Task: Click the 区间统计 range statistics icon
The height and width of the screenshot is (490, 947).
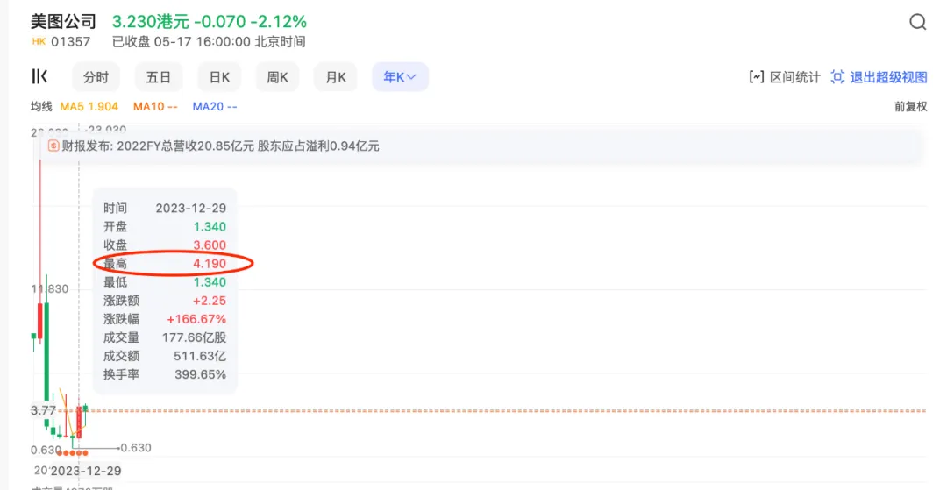Action: click(757, 76)
